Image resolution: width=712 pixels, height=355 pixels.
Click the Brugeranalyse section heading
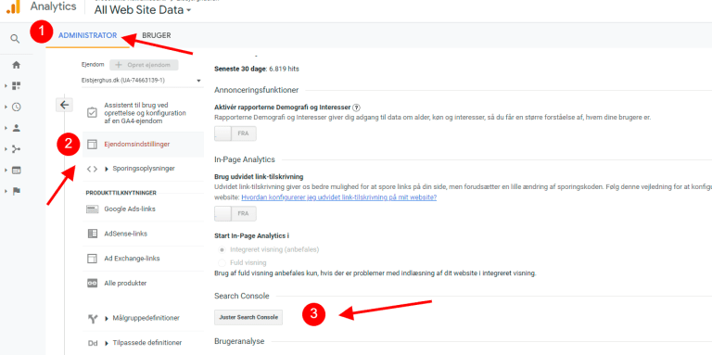coord(239,341)
